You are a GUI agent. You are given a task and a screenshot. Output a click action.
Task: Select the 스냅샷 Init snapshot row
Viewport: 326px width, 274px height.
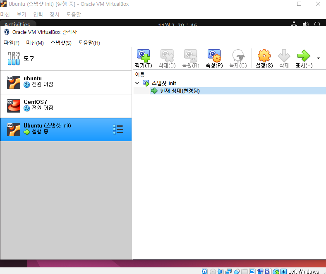(x=164, y=83)
